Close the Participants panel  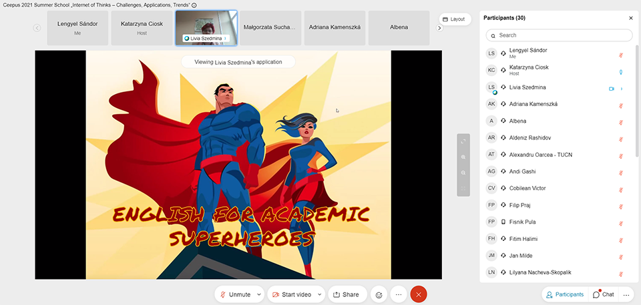pyautogui.click(x=631, y=18)
